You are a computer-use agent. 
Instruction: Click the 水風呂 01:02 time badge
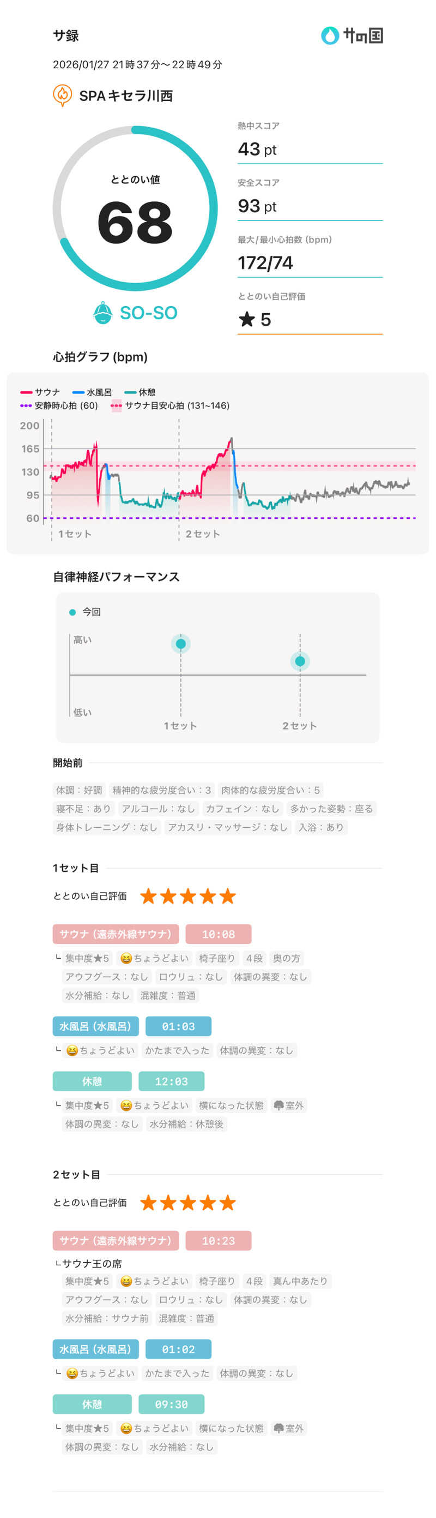tap(178, 1349)
